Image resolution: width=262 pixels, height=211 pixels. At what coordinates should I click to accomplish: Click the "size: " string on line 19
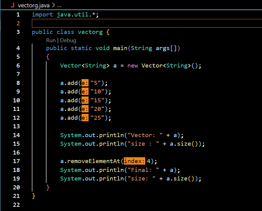click(x=141, y=179)
